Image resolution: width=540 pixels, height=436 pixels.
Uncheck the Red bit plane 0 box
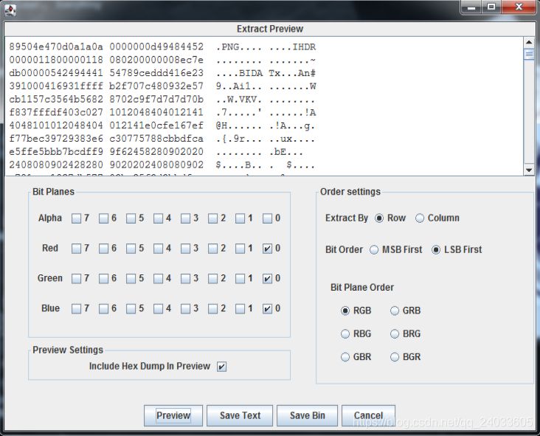267,249
